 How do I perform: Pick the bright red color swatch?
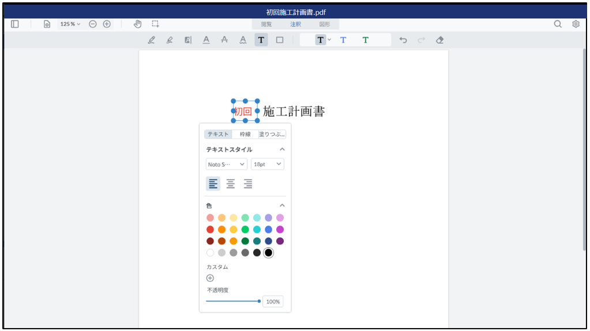click(210, 229)
